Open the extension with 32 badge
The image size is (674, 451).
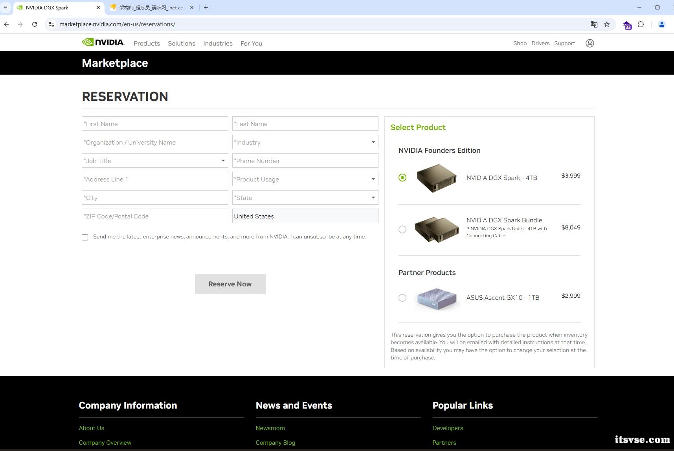click(x=627, y=25)
